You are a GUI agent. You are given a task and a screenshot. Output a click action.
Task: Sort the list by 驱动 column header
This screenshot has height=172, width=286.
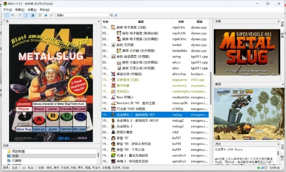[x=200, y=21]
